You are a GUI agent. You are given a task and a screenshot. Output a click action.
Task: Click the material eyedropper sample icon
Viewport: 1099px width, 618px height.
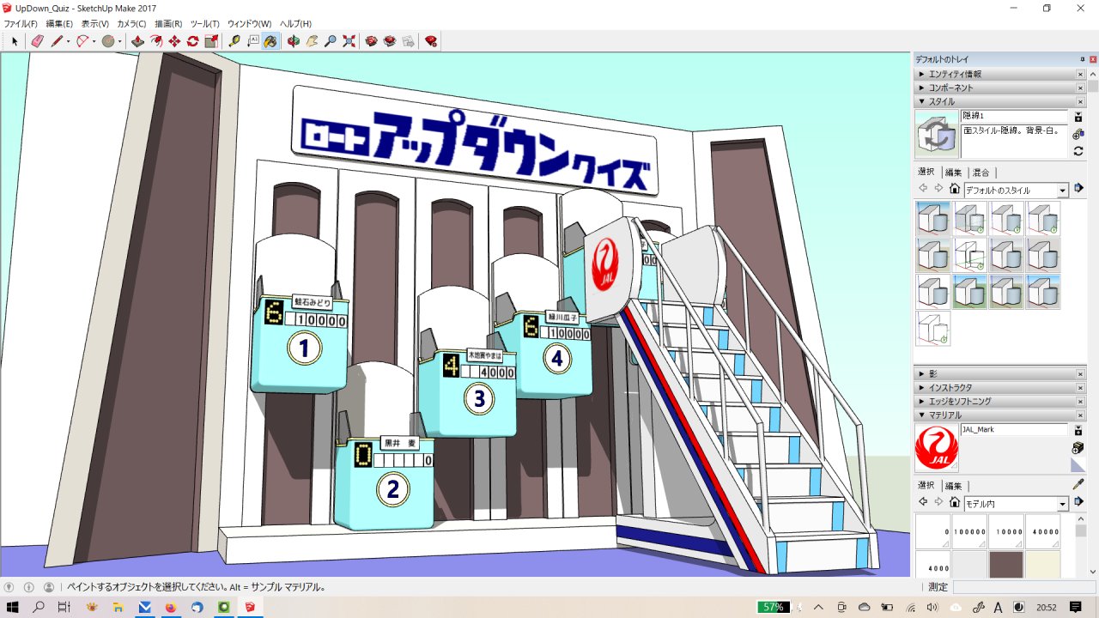pos(1078,483)
